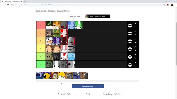Pick the gray armored knight in C tier
The image size is (177, 99).
pyautogui.click(x=71, y=49)
